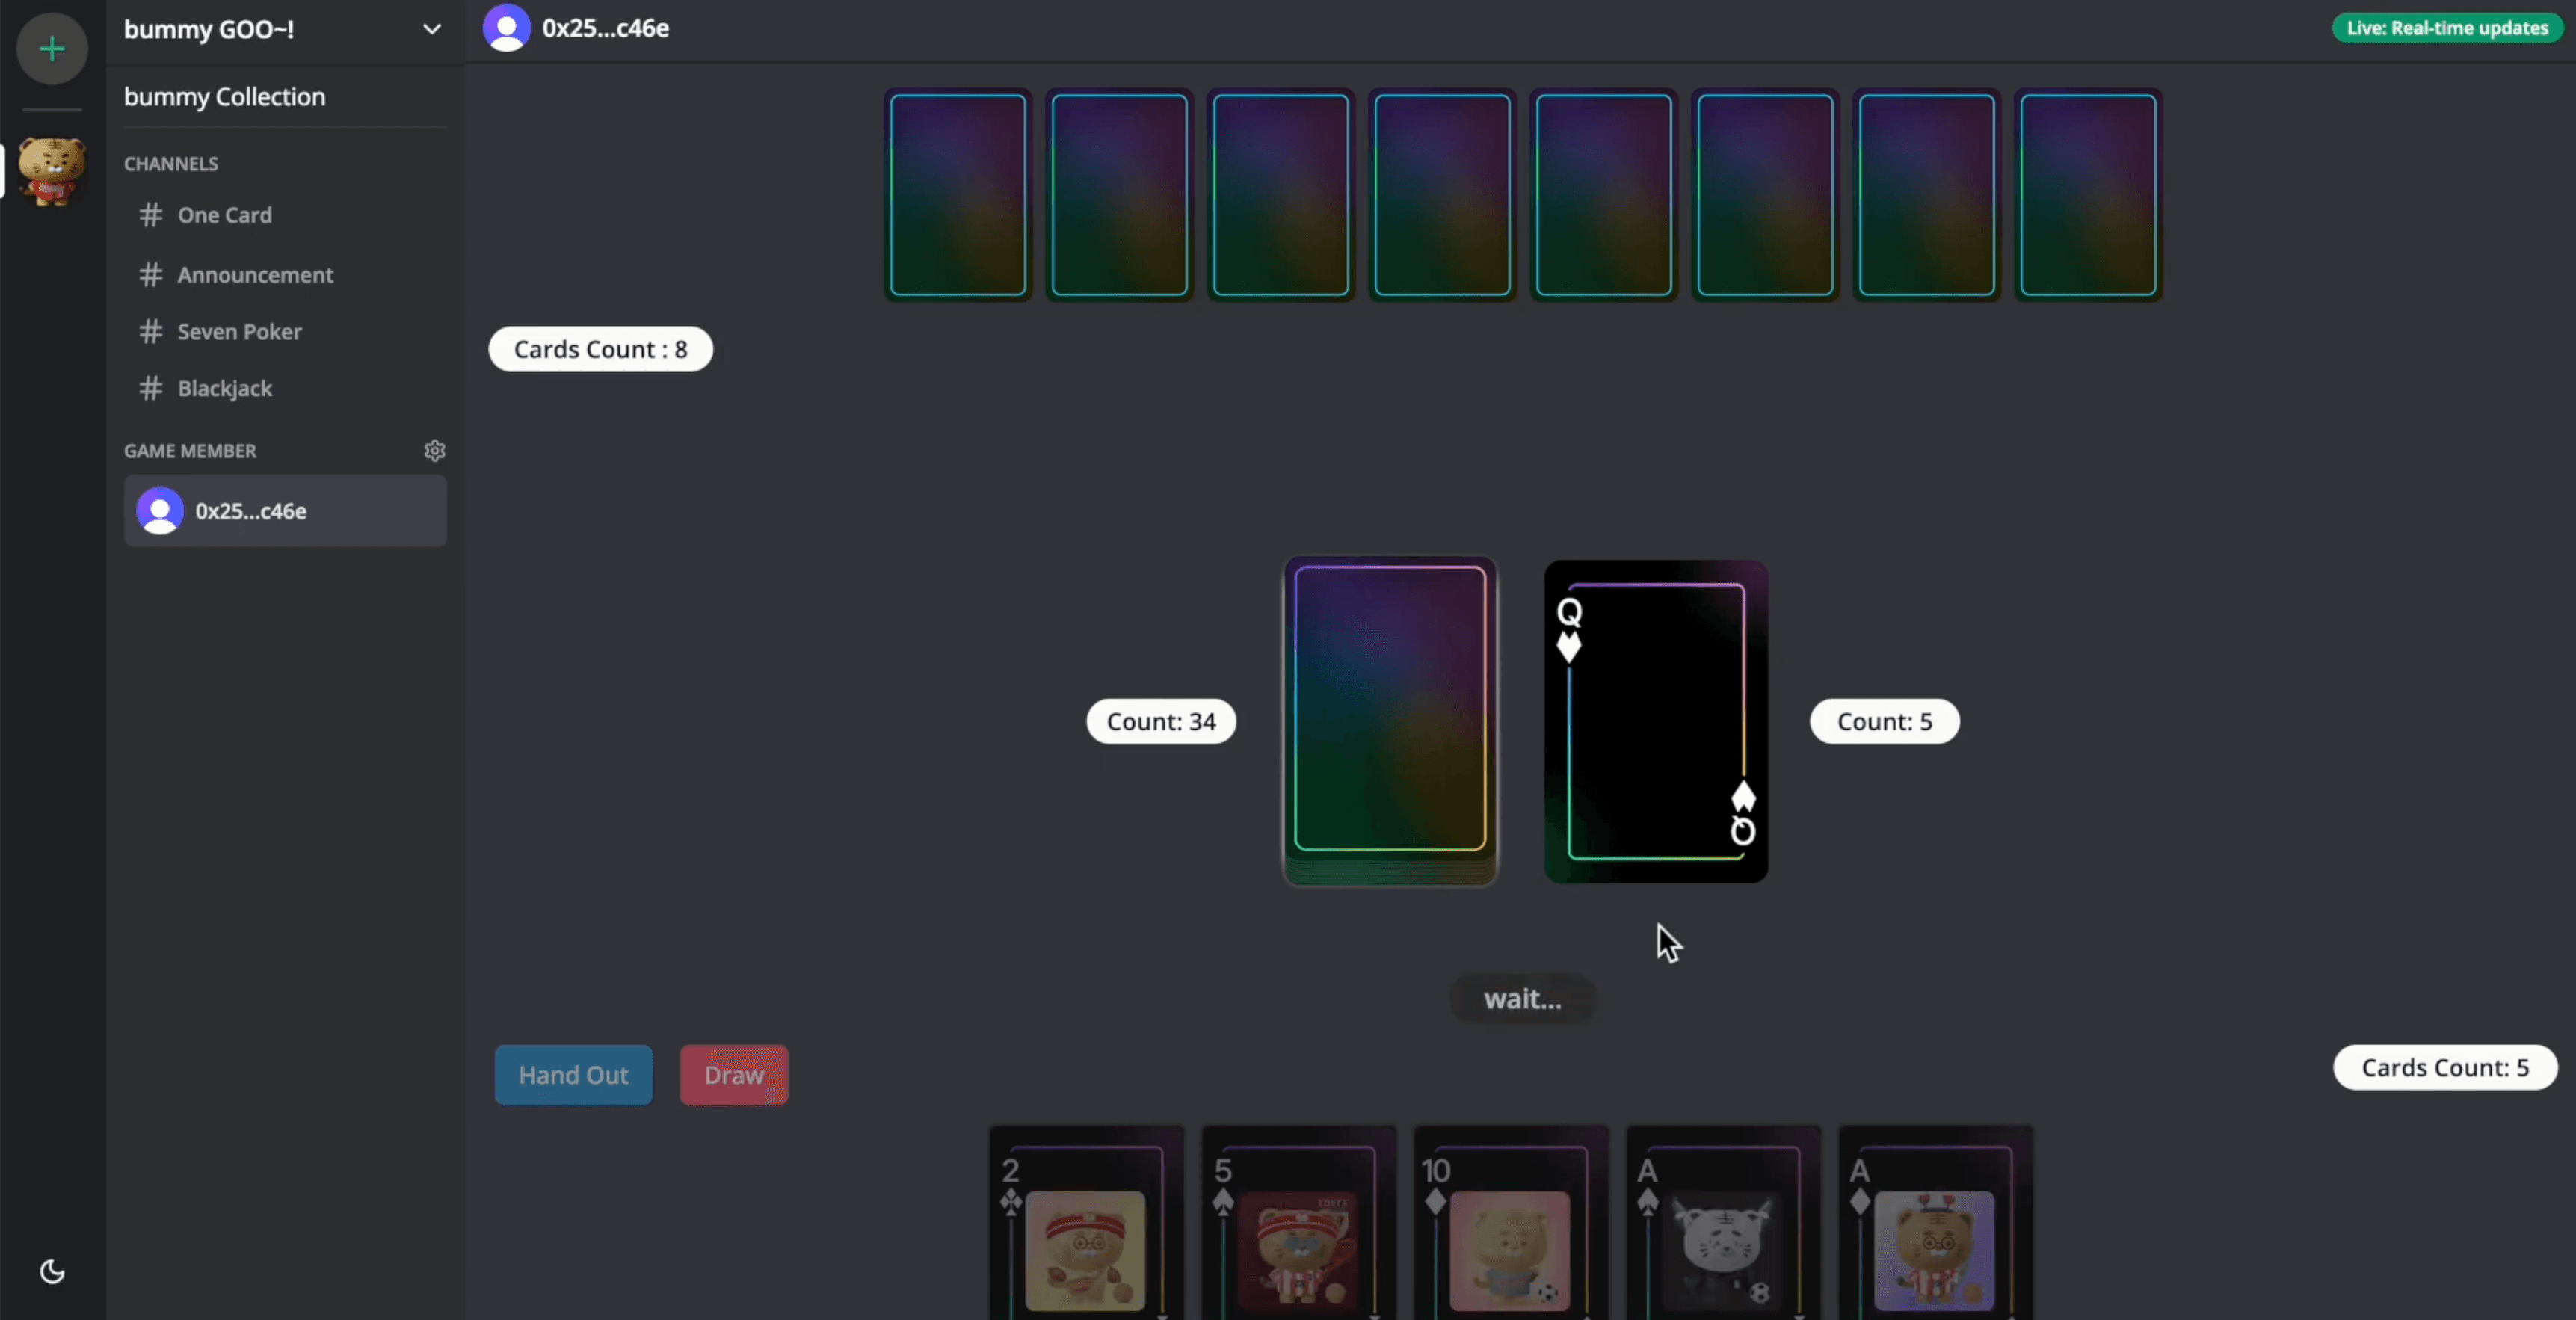Open the Announcement channel
The height and width of the screenshot is (1320, 2576).
click(254, 275)
